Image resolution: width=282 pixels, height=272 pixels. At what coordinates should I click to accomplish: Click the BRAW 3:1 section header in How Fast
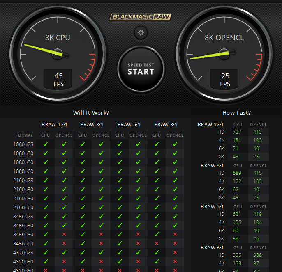tap(212, 247)
